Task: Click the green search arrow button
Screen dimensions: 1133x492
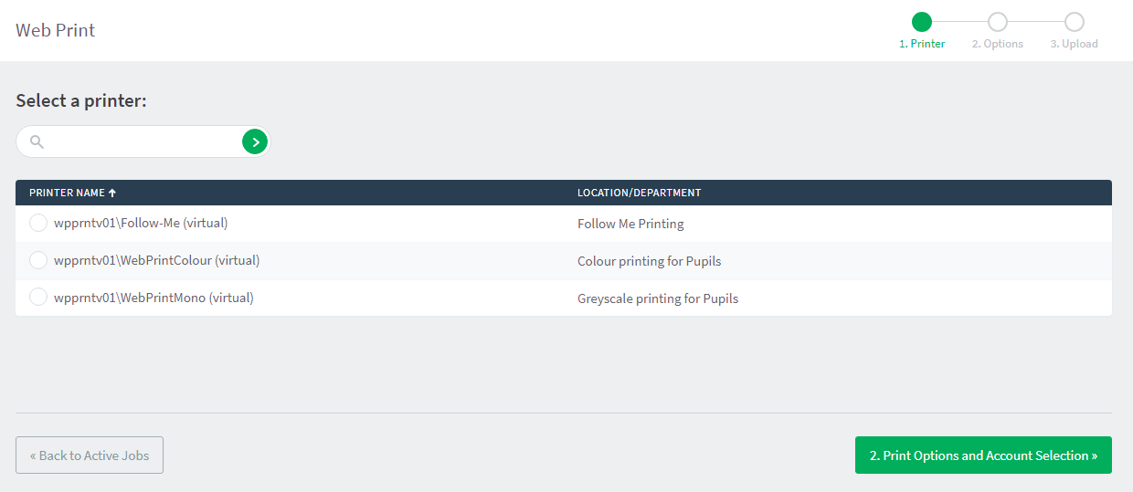Action: (x=255, y=141)
